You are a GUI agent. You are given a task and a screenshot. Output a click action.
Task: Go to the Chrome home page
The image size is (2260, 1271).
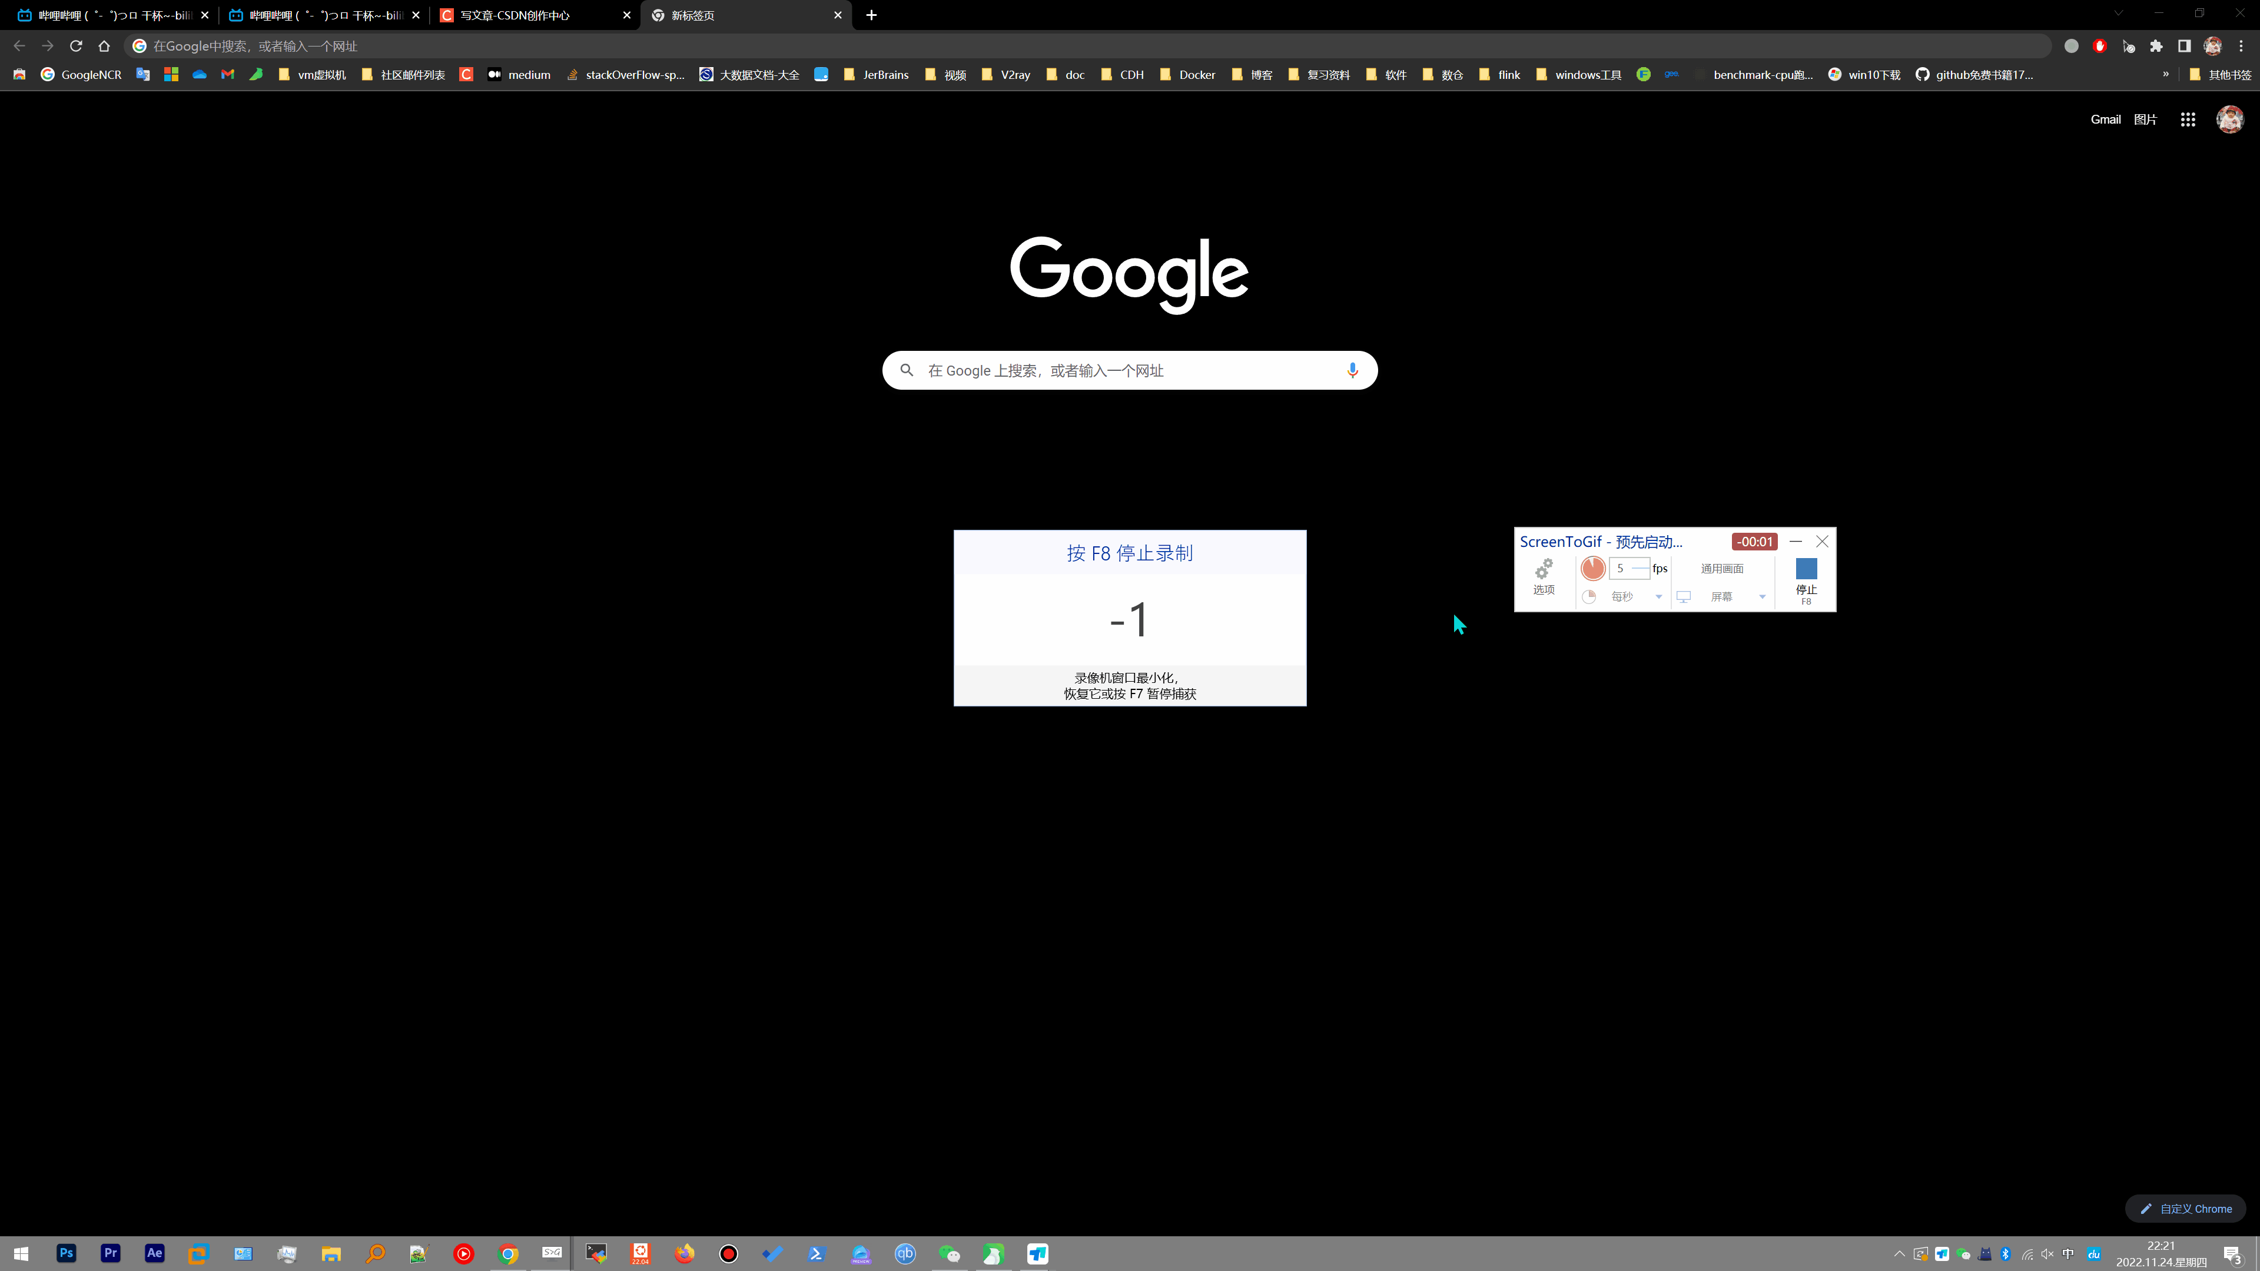coord(104,45)
